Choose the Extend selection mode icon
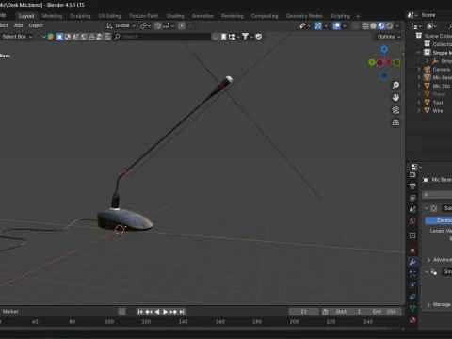The width and height of the screenshot is (452, 339). 68,37
